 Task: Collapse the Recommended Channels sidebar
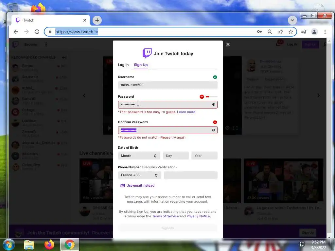point(64,58)
